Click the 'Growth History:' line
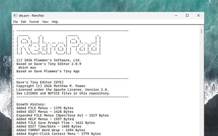Viewport: 218px width, 136px height. 31,104
